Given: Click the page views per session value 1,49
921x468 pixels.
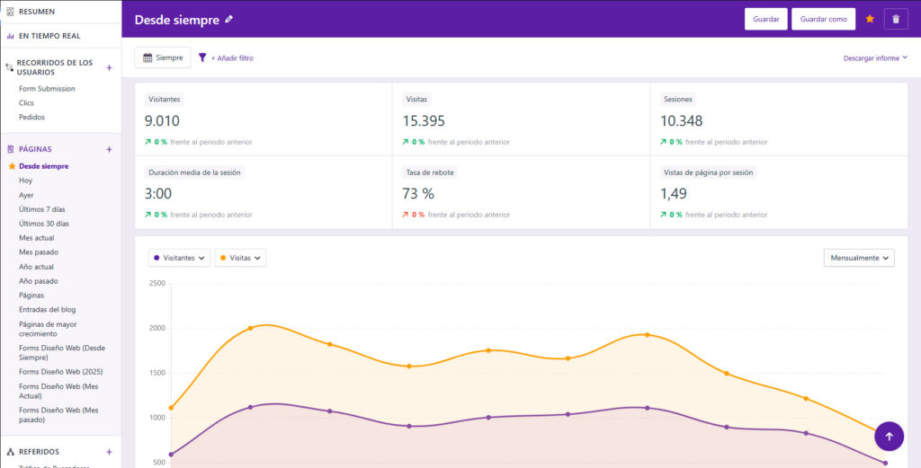Looking at the screenshot, I should click(674, 194).
